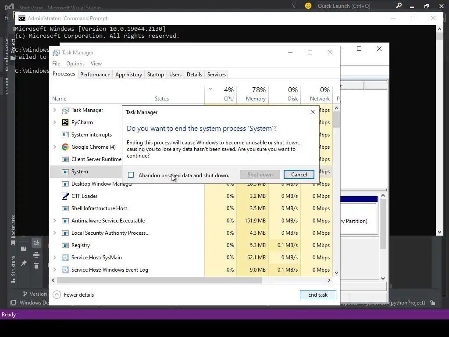Viewport: 449px width, 337px height.
Task: Expand the Task Manager process group
Action: pyautogui.click(x=55, y=110)
